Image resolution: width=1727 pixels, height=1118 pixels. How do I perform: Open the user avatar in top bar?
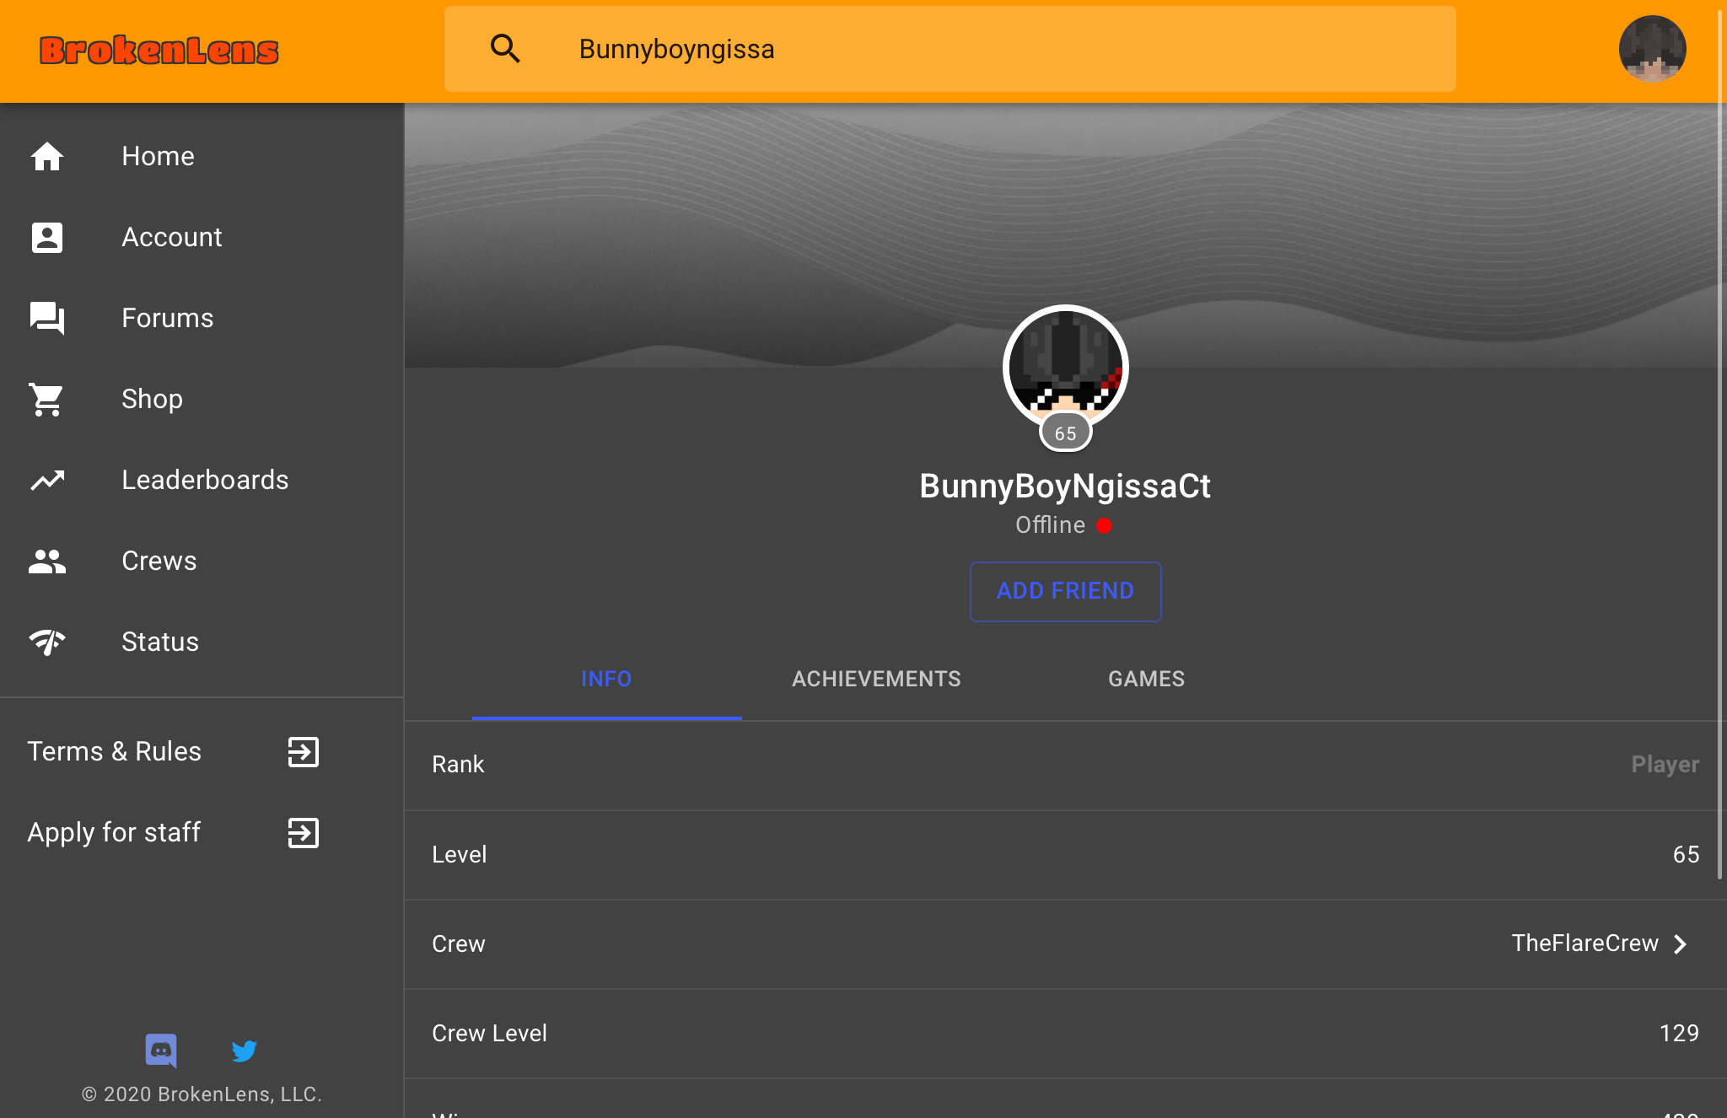[x=1652, y=49]
